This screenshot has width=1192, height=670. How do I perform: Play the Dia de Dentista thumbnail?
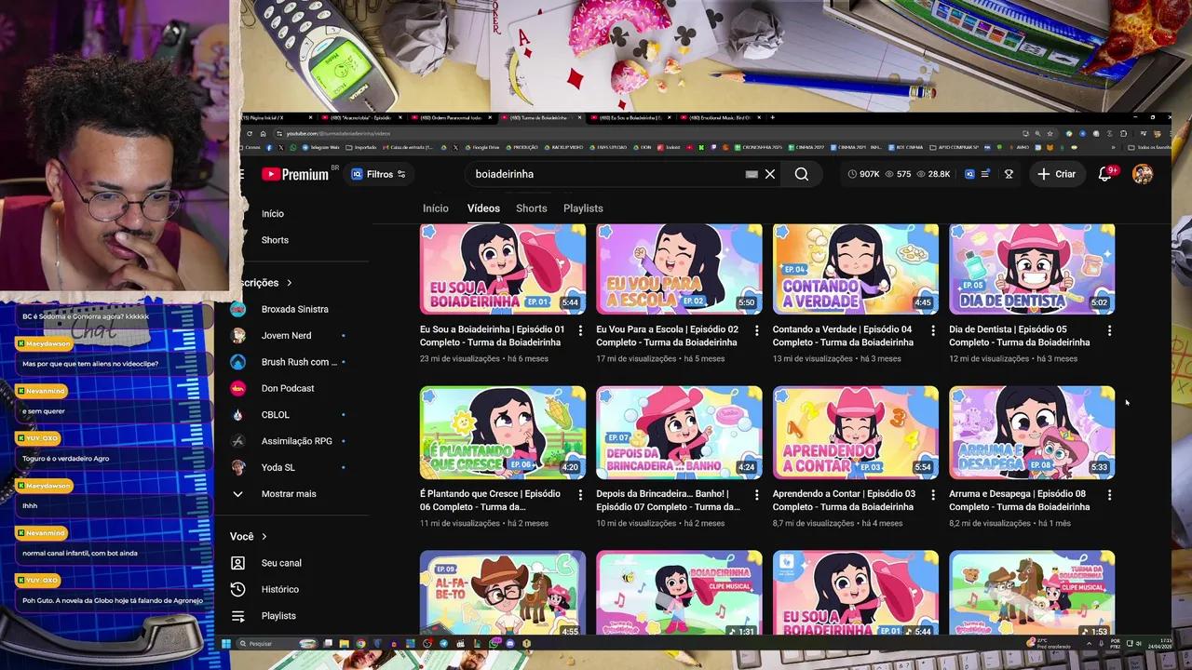(x=1032, y=268)
